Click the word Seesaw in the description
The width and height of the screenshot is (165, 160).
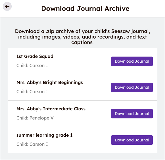[x=121, y=31]
